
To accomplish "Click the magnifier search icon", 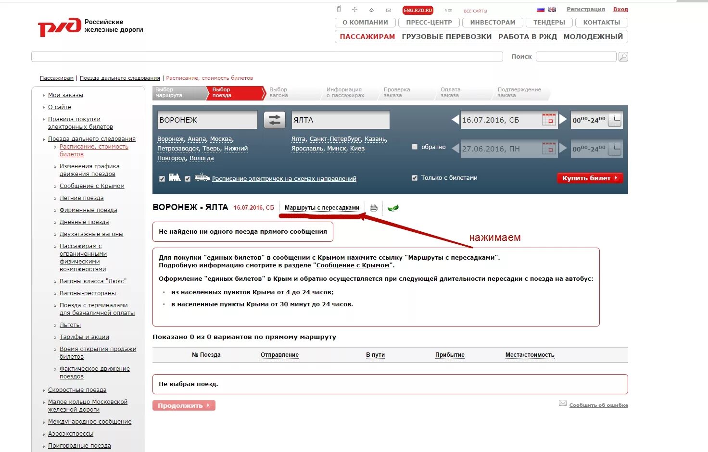I will click(x=623, y=57).
